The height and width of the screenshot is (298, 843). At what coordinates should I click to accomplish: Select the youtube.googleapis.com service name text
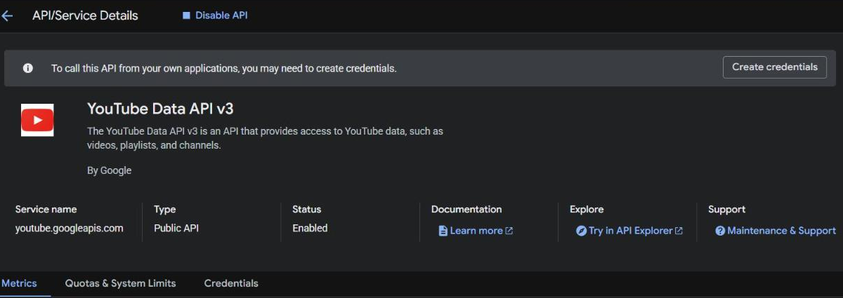[x=70, y=229]
